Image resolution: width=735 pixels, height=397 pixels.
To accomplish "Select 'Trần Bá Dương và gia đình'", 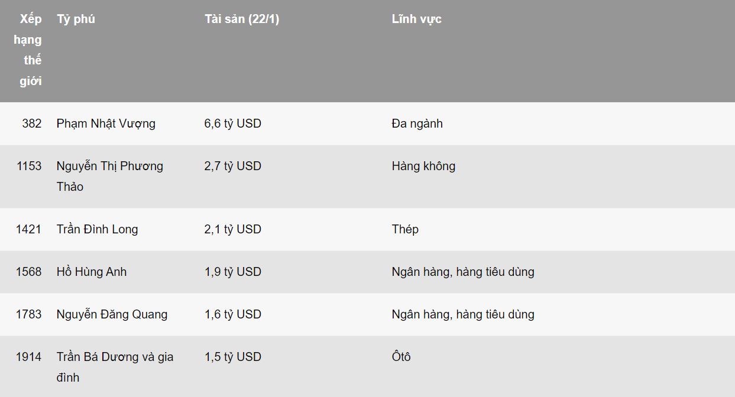I will tap(115, 367).
